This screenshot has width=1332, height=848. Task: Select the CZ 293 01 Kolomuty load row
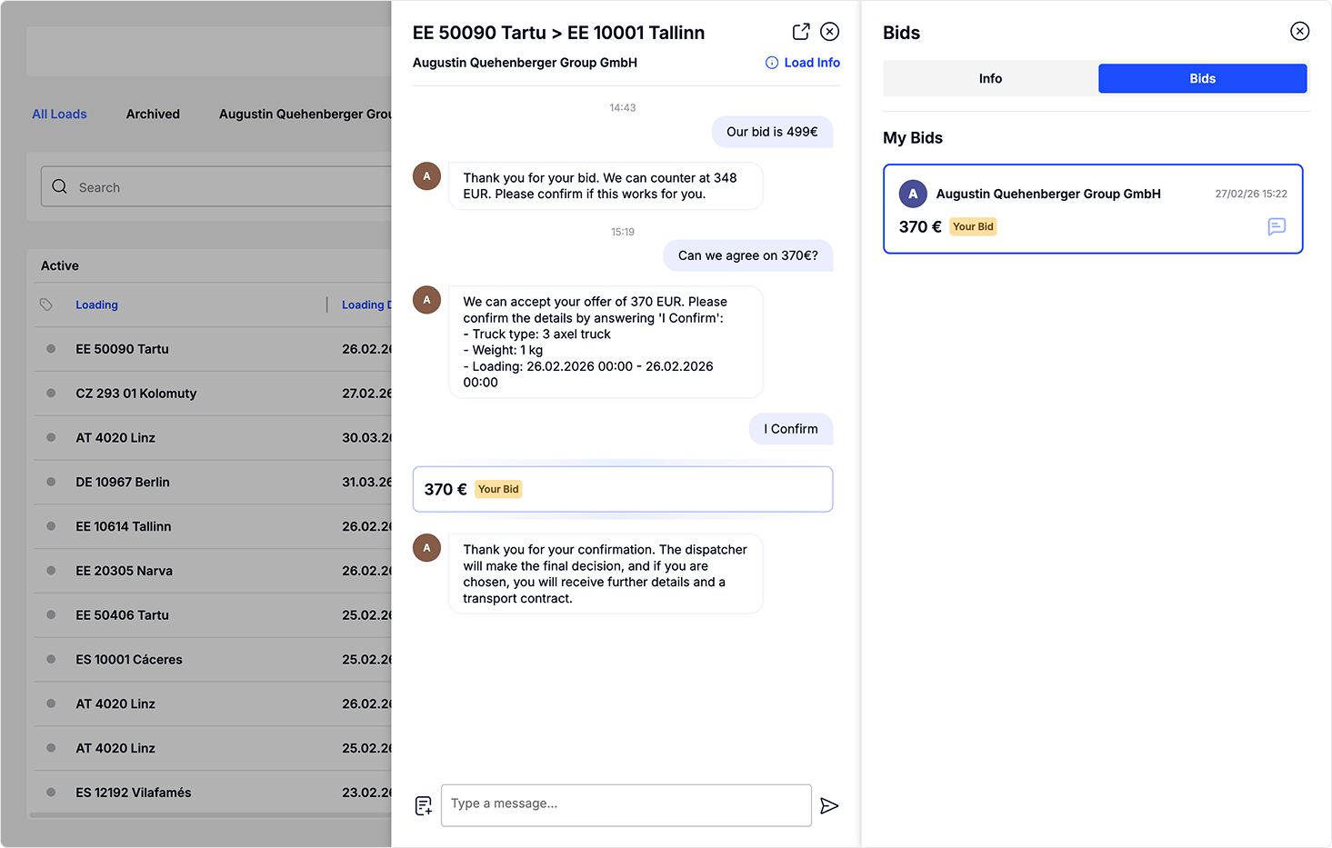pyautogui.click(x=136, y=394)
